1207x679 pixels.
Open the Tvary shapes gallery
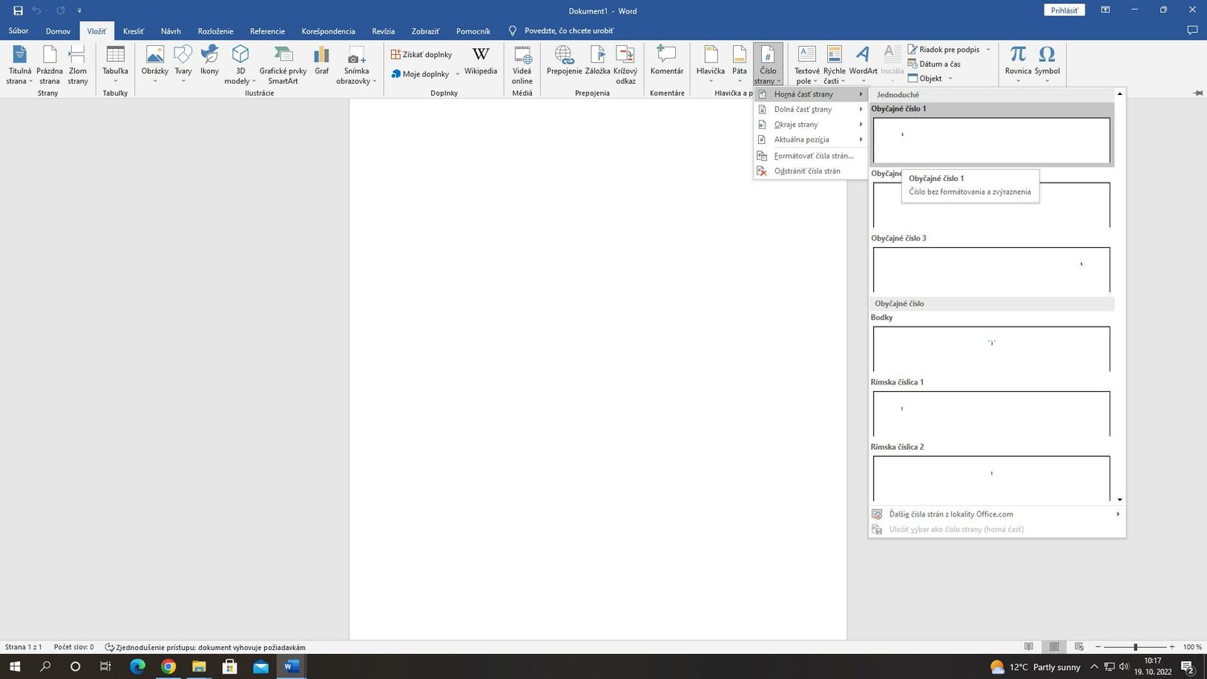(183, 65)
